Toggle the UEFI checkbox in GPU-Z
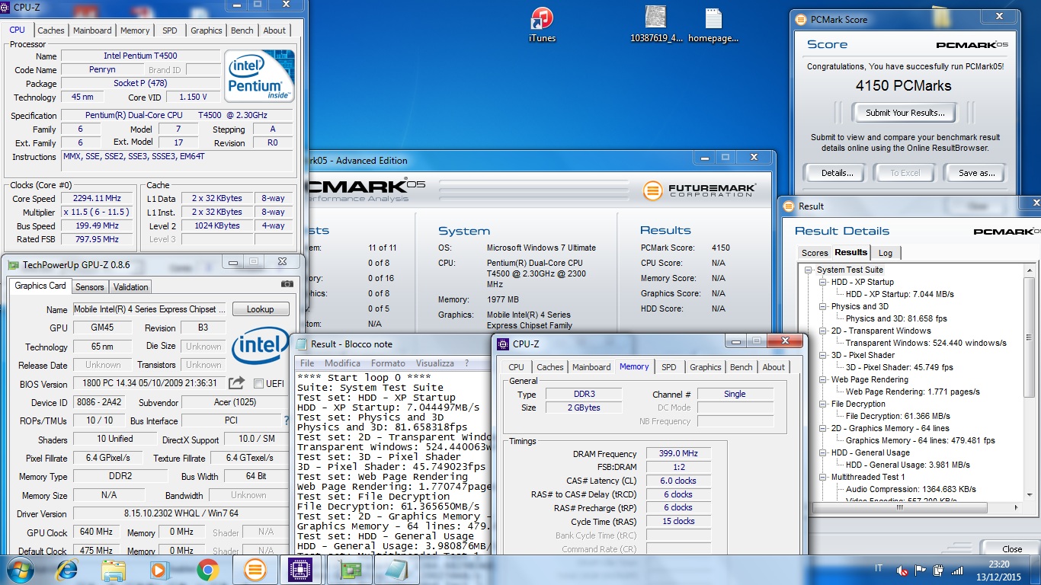The image size is (1041, 585). (258, 383)
